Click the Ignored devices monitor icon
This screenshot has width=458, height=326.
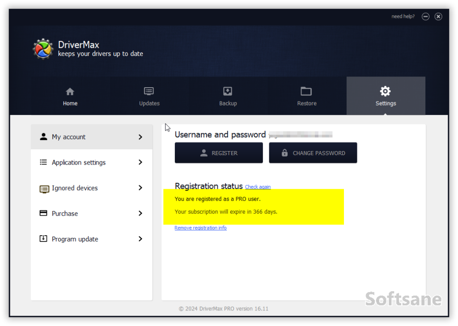point(44,189)
